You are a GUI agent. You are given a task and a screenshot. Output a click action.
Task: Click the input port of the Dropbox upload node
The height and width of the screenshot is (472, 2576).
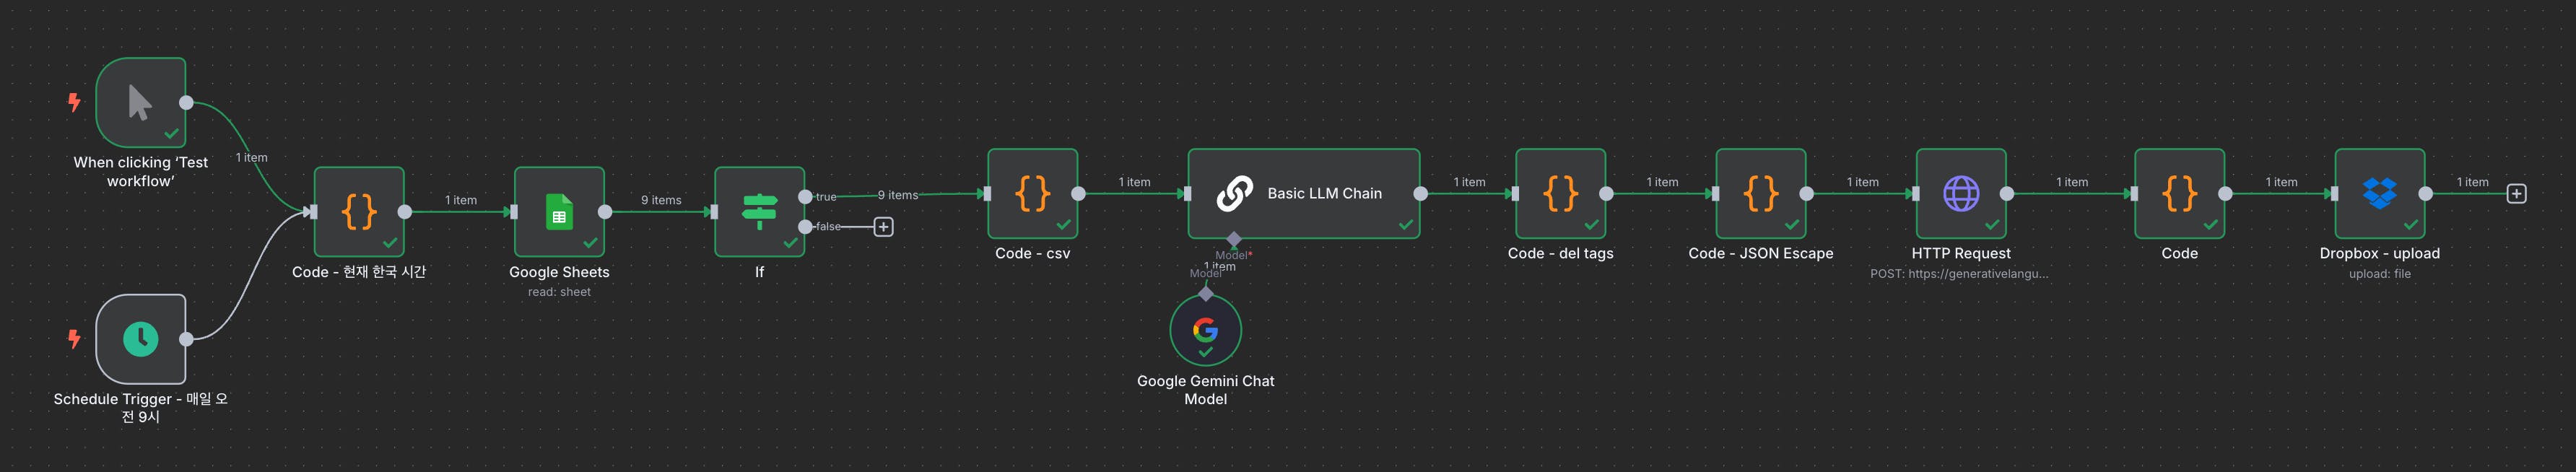tap(2334, 194)
